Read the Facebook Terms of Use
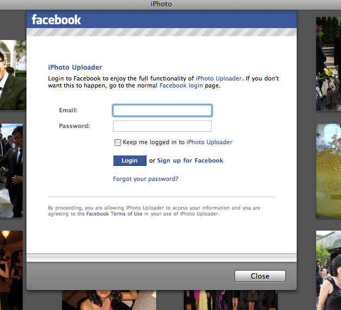The image size is (341, 310). [115, 214]
